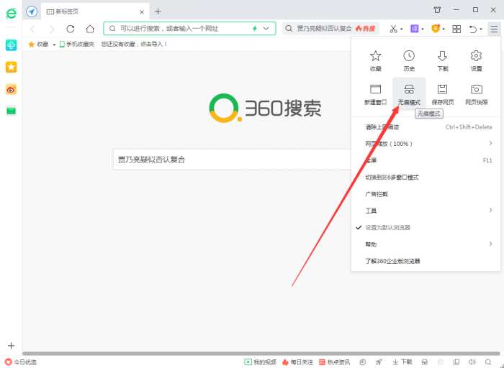The width and height of the screenshot is (504, 368).
Task: Expand the purple extension dropdown arrow
Action: pos(423,29)
